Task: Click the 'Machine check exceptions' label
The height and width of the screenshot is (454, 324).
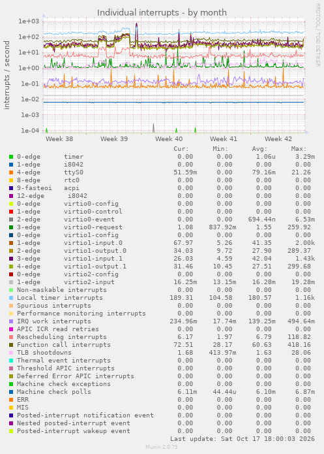Action: click(64, 384)
